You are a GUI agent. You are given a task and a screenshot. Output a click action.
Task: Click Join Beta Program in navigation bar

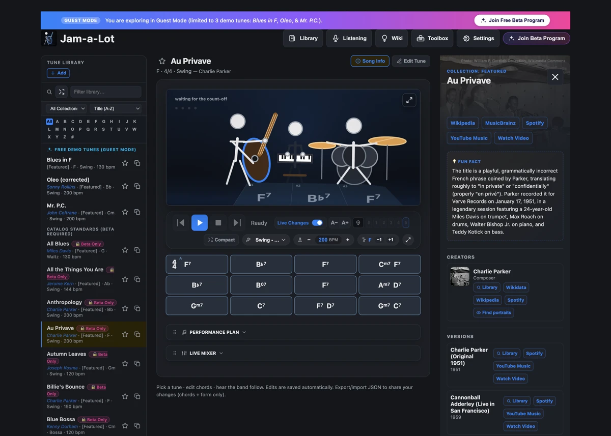click(537, 38)
